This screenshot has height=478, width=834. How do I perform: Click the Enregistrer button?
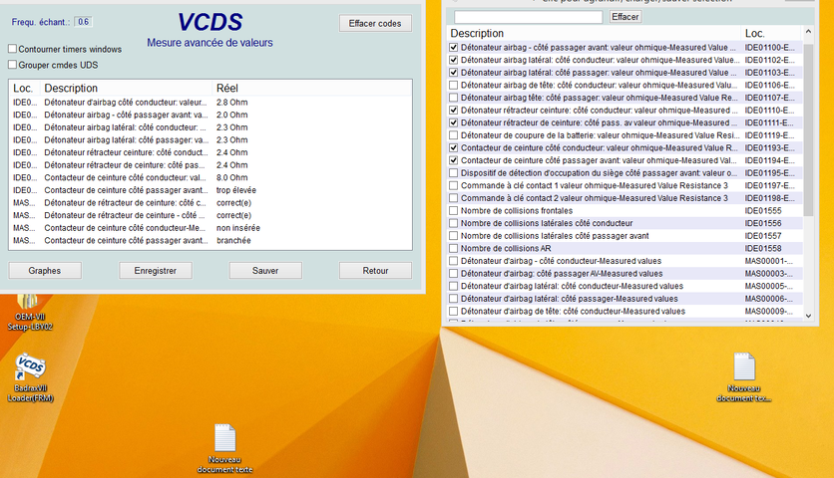(156, 270)
